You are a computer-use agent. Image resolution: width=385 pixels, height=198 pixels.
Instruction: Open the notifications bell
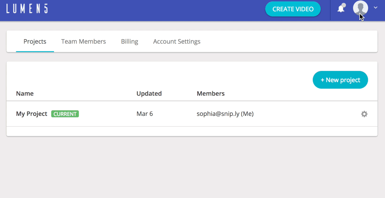coord(341,9)
